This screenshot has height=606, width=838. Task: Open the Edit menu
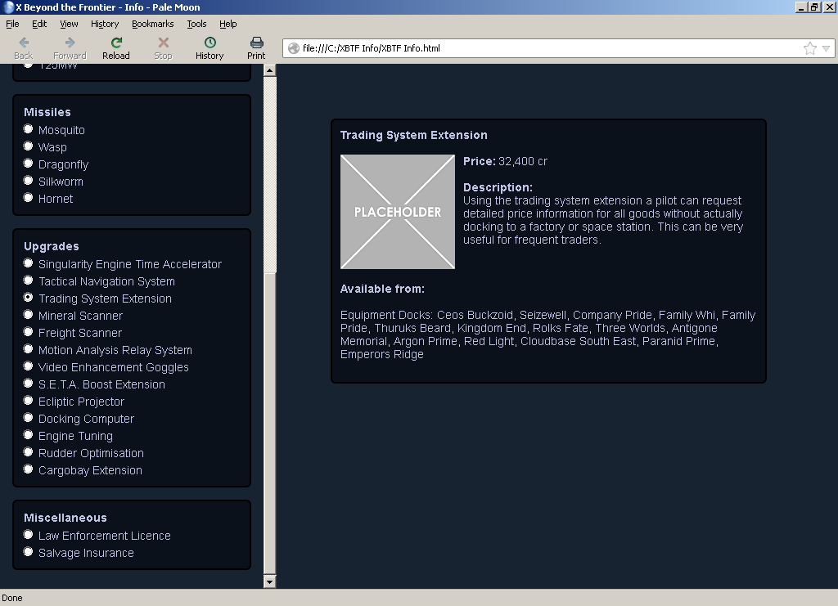[39, 24]
